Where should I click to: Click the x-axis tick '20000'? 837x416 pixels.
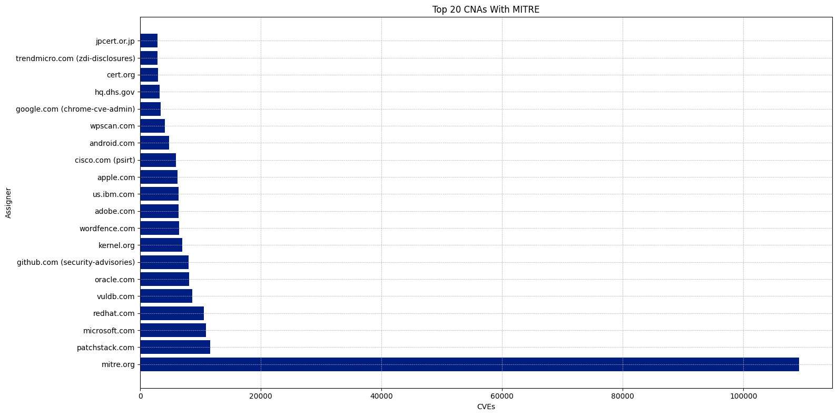coord(261,397)
